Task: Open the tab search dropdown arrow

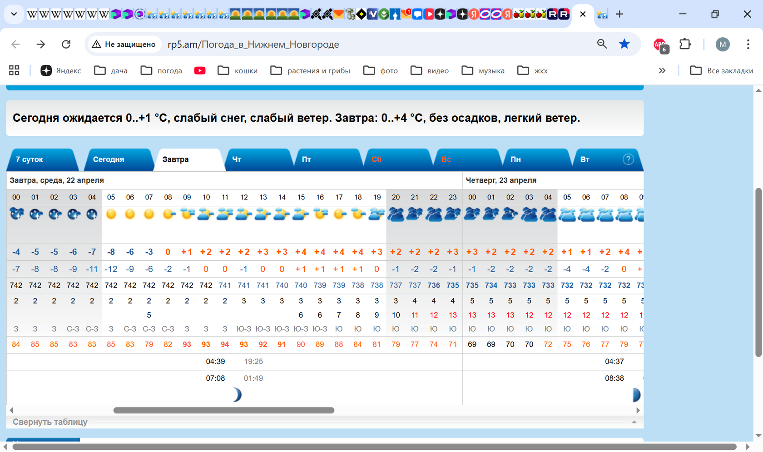Action: (x=14, y=14)
